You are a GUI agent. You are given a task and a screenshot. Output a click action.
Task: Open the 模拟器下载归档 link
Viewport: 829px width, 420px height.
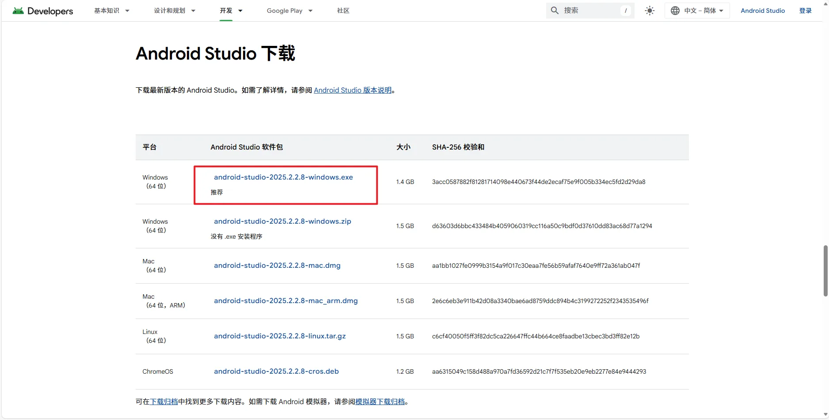pos(380,401)
